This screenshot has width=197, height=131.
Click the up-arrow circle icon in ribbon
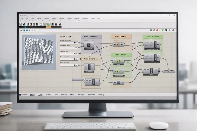point(27,24)
